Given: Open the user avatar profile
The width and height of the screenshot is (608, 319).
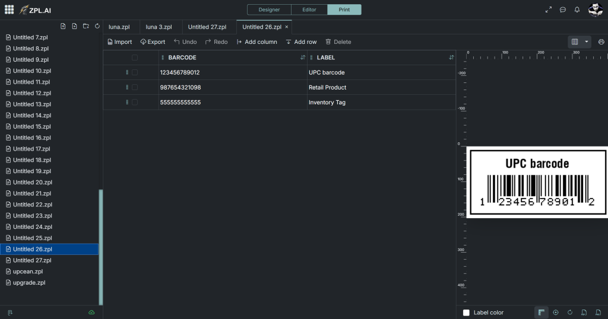Looking at the screenshot, I should [595, 9].
